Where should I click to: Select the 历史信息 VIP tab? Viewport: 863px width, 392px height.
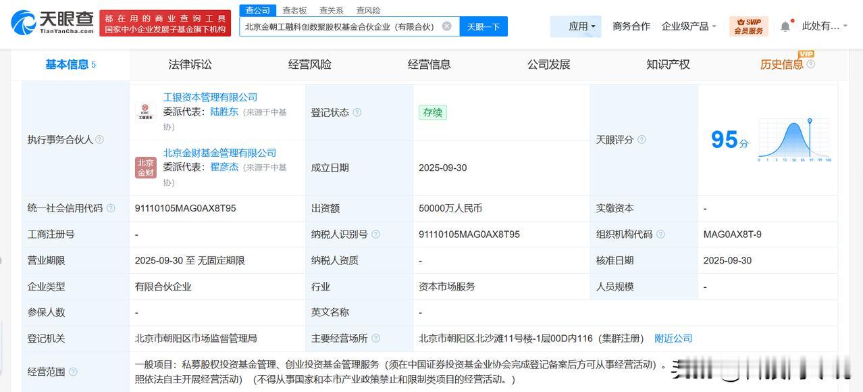pos(781,65)
